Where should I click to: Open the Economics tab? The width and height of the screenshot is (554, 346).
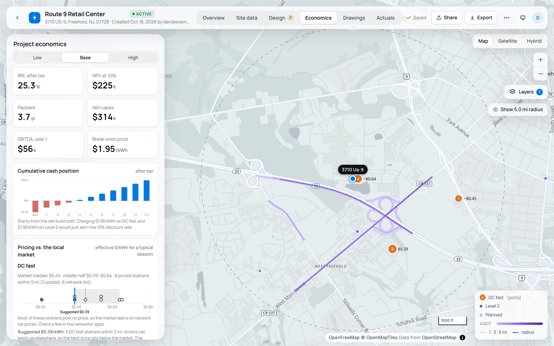pos(318,18)
